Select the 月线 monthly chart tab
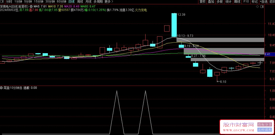275x135 pixels. pos(88,2)
